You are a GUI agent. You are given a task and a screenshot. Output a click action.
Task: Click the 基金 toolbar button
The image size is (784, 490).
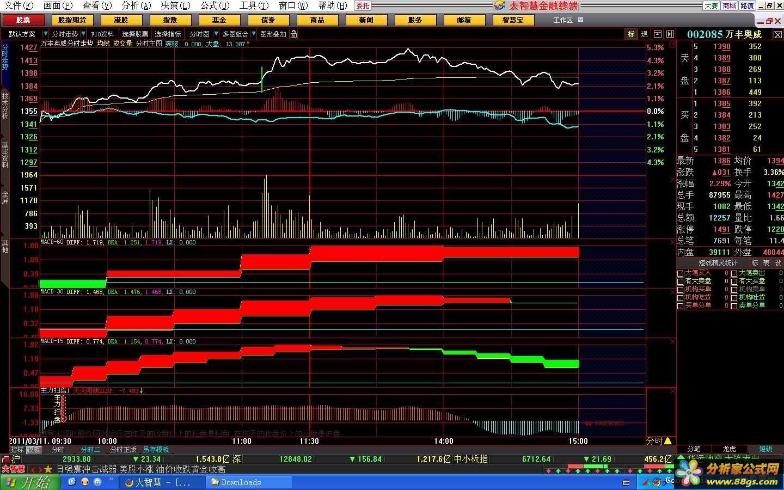pos(219,20)
